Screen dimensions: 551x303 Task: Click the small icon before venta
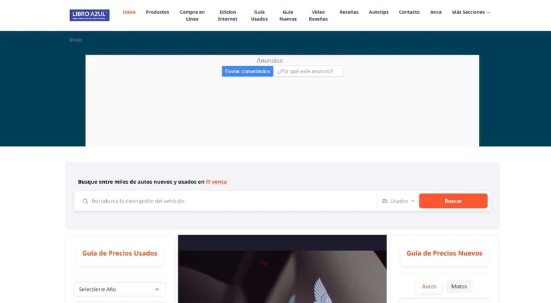pyautogui.click(x=208, y=182)
